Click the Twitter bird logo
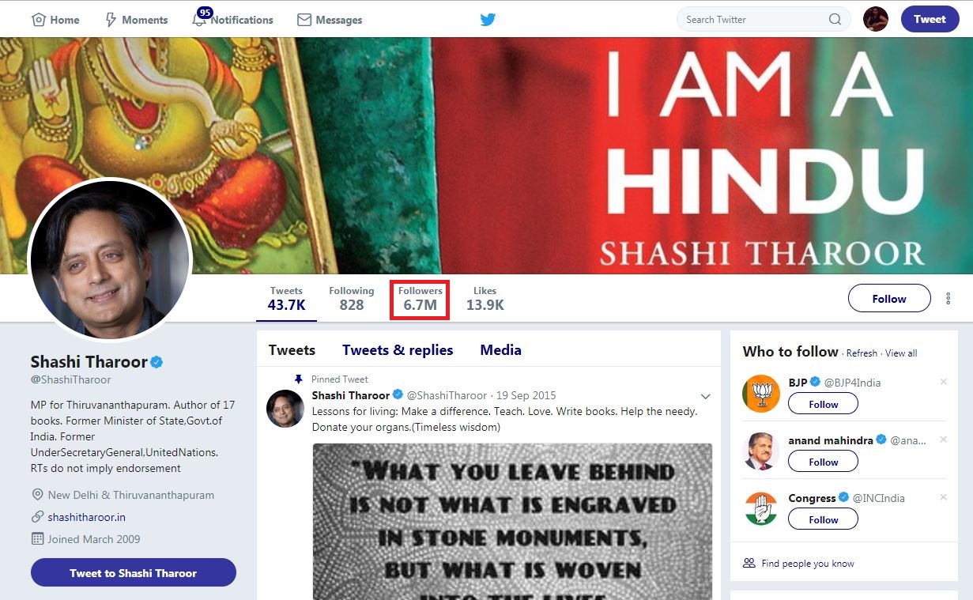Screen dimensions: 973x600 pyautogui.click(x=488, y=20)
